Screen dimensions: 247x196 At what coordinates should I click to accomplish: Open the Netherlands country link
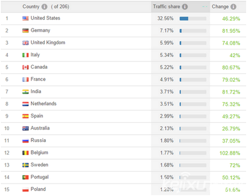click(x=43, y=104)
